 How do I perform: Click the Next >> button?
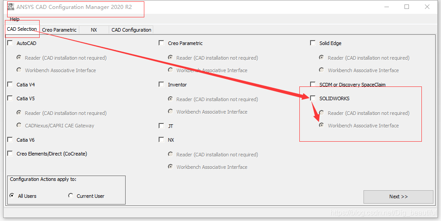tap(398, 197)
